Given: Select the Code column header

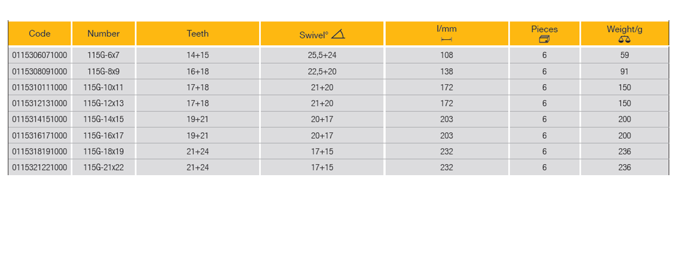Looking at the screenshot, I should click(x=40, y=34).
